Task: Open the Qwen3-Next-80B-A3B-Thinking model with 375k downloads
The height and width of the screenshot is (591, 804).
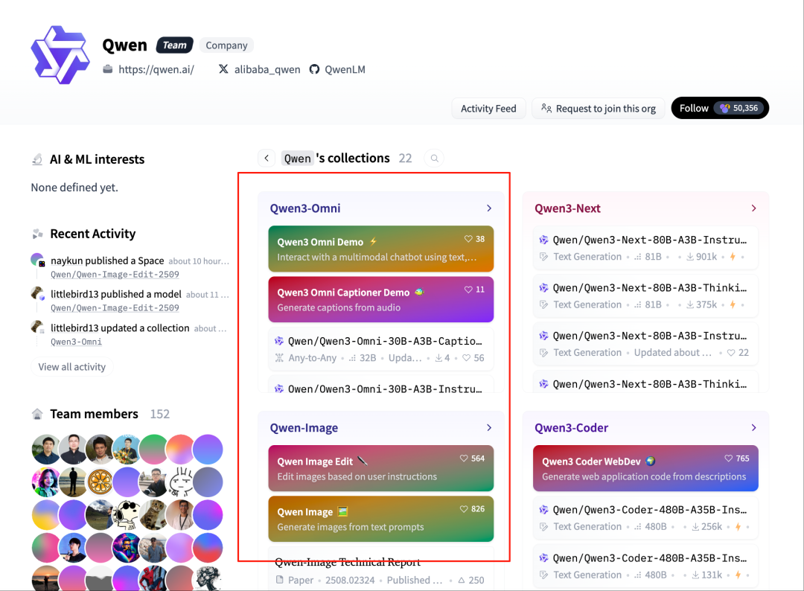Action: click(645, 295)
